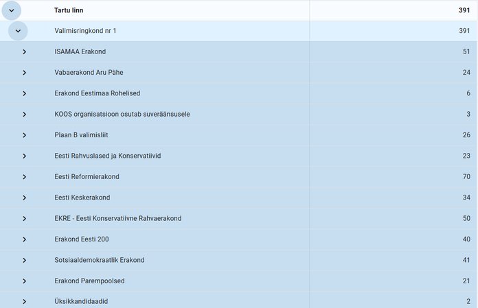Select the Eesti Reformierakond party name
The image size is (478, 308).
pyautogui.click(x=87, y=177)
